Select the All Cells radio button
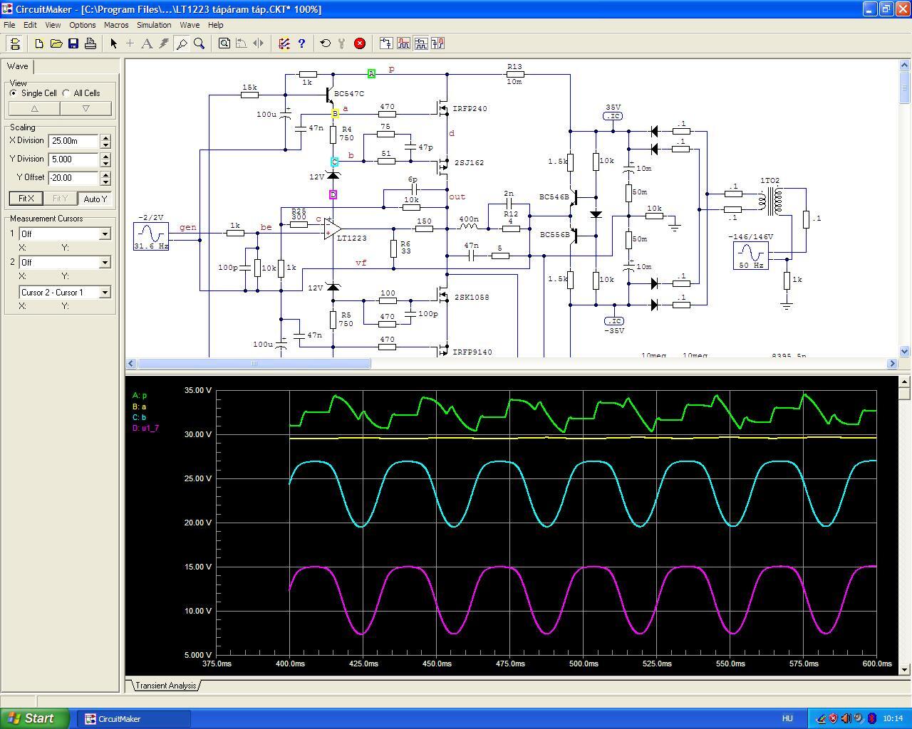Screen dimensions: 912x729 (x=67, y=93)
